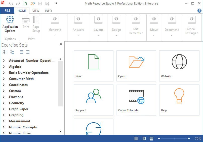Click scroll up arrow in Exercise Sets list
Screen dimensions: 203x142
pyautogui.click(x=60, y=59)
